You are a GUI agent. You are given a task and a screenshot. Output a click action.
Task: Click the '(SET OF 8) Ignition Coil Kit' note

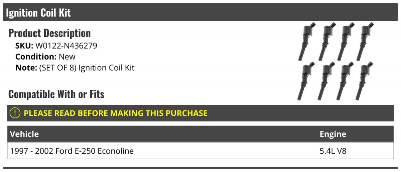pyautogui.click(x=87, y=68)
